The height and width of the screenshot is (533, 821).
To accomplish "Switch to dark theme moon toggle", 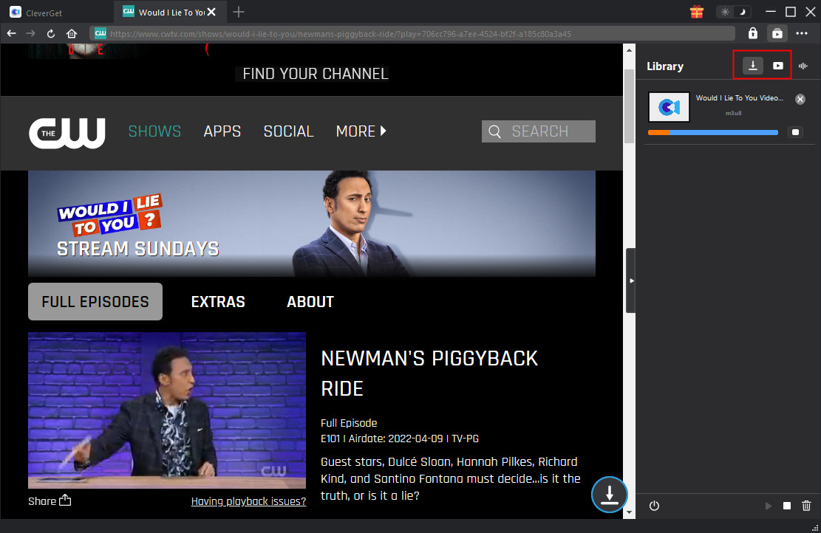I will pos(743,12).
